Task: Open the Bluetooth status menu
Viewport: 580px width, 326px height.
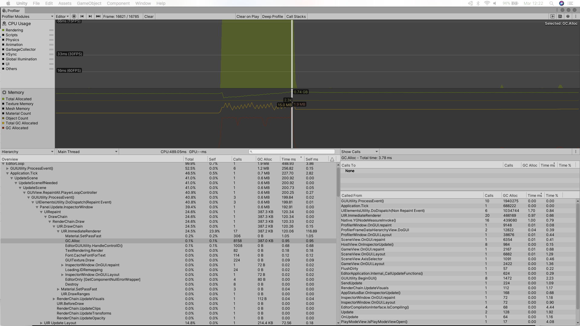Action: coord(478,3)
